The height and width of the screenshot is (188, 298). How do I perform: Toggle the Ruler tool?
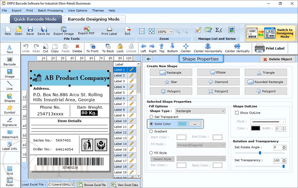click(10, 182)
